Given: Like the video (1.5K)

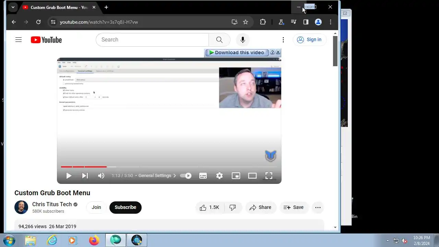Looking at the screenshot, I should coord(210,208).
